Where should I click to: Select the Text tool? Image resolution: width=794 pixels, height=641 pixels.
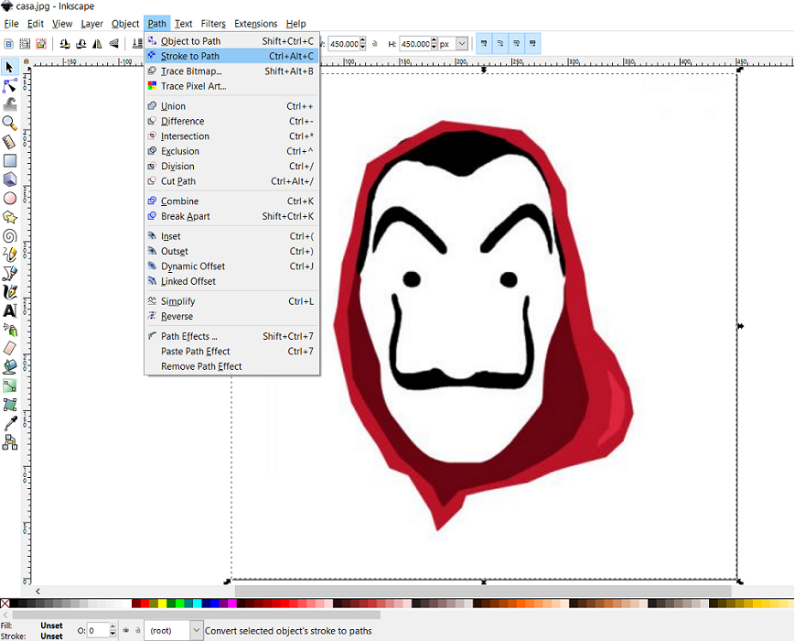pyautogui.click(x=10, y=310)
